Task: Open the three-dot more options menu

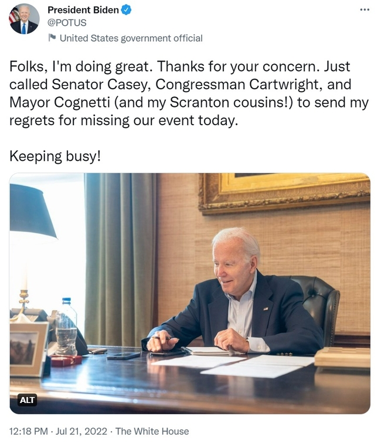Action: (365, 10)
